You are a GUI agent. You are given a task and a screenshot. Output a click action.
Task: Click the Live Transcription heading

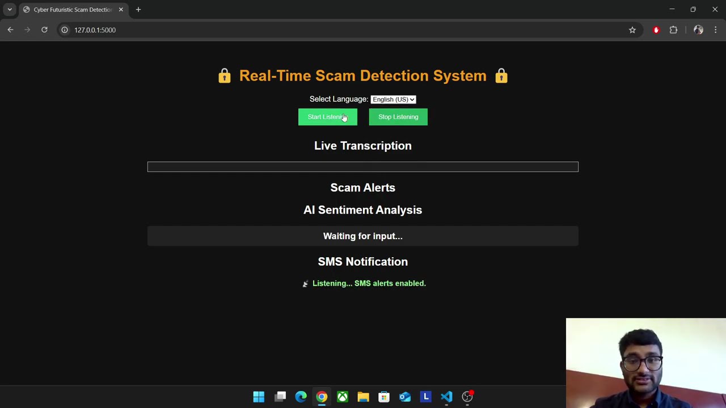pyautogui.click(x=363, y=146)
